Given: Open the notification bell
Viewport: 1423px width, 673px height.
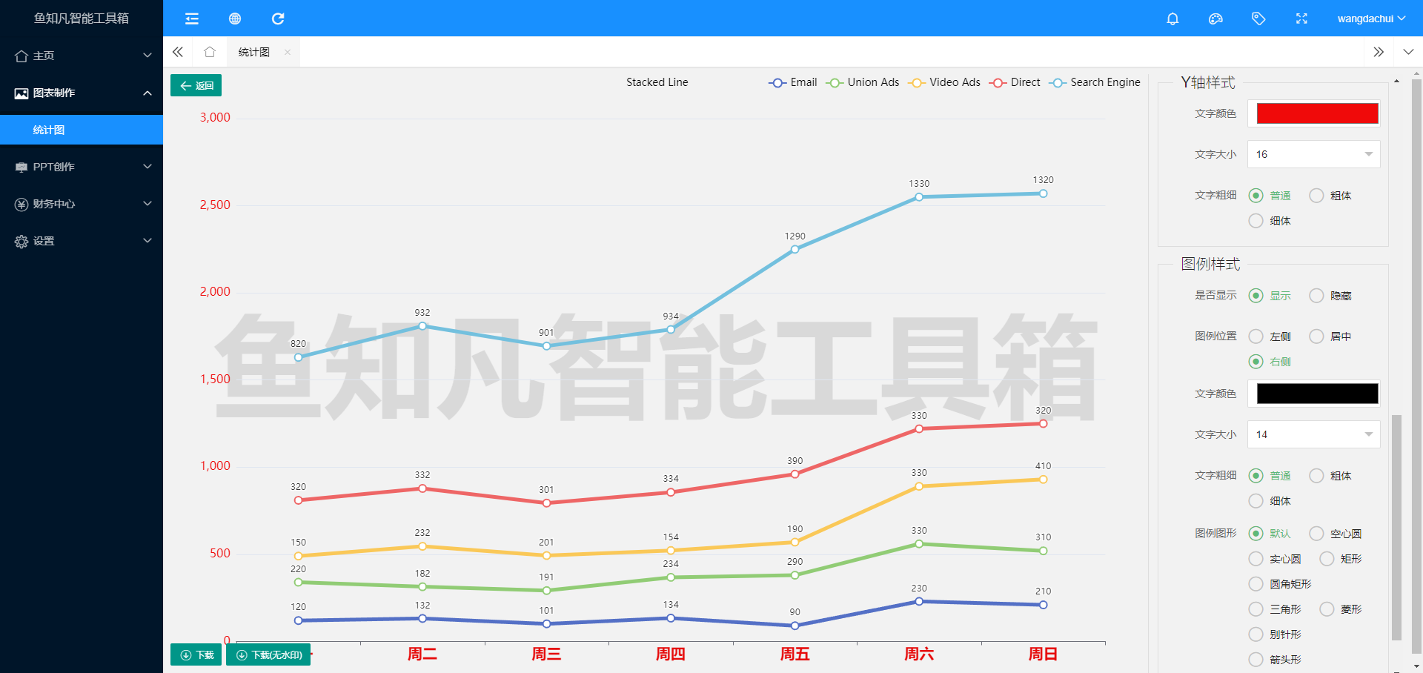Looking at the screenshot, I should (1172, 19).
